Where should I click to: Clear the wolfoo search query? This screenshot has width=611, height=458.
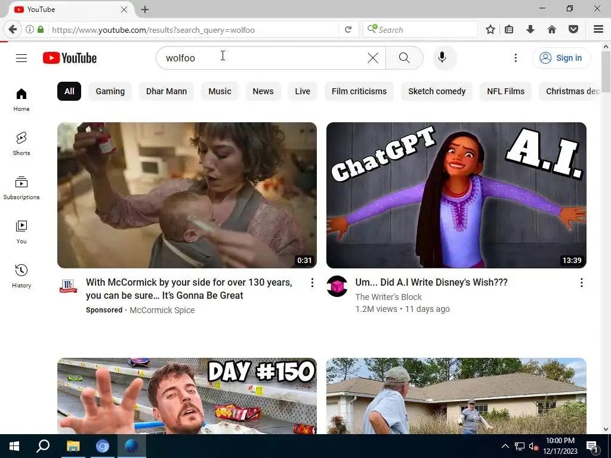coord(373,58)
